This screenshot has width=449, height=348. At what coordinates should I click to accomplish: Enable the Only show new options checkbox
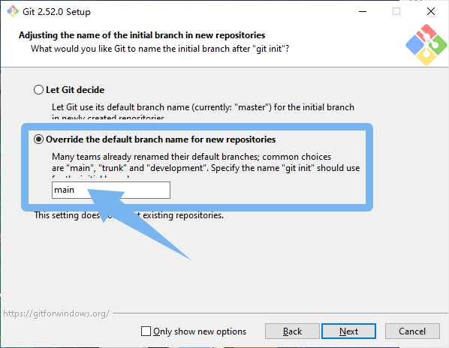tap(146, 331)
